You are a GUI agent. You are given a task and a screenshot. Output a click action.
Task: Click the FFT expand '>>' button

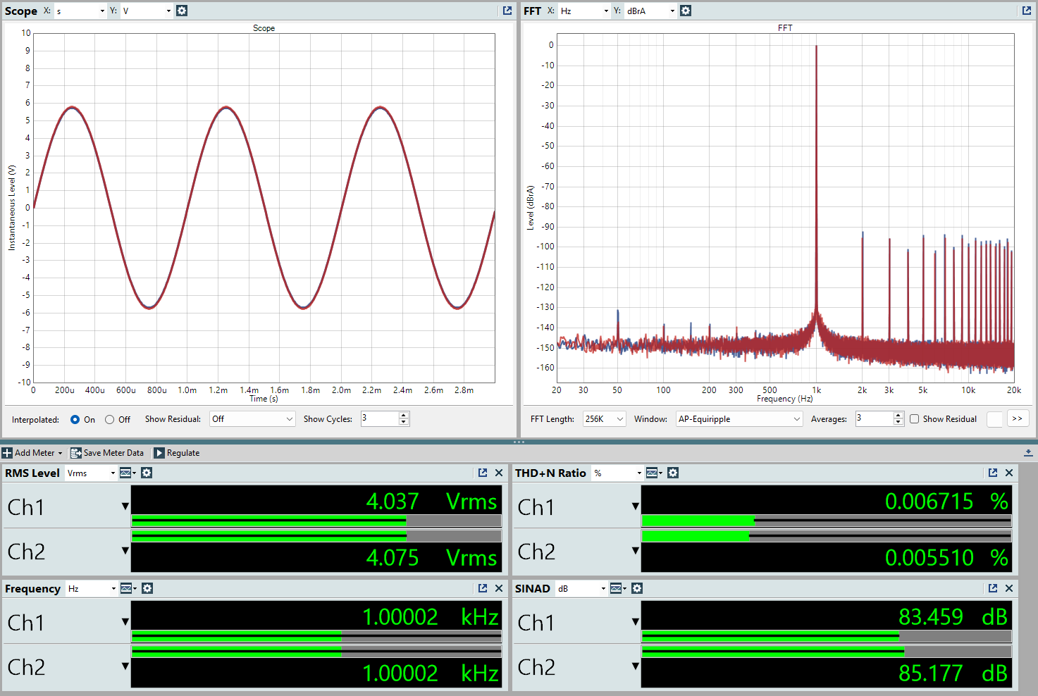[1017, 418]
